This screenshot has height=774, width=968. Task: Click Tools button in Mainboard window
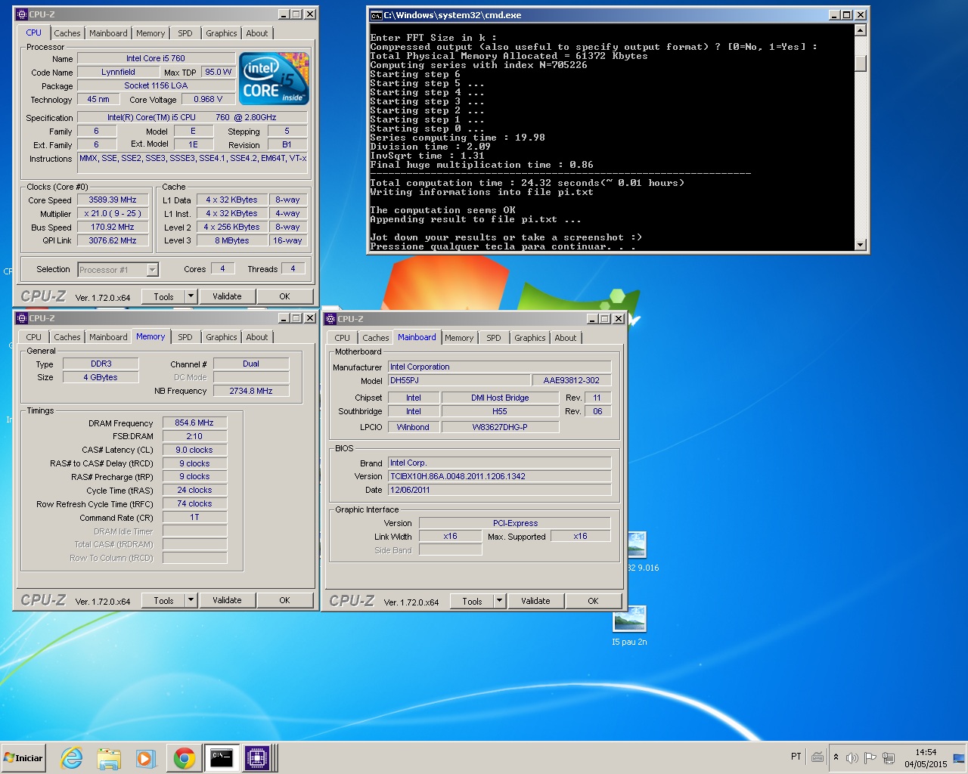(x=472, y=601)
